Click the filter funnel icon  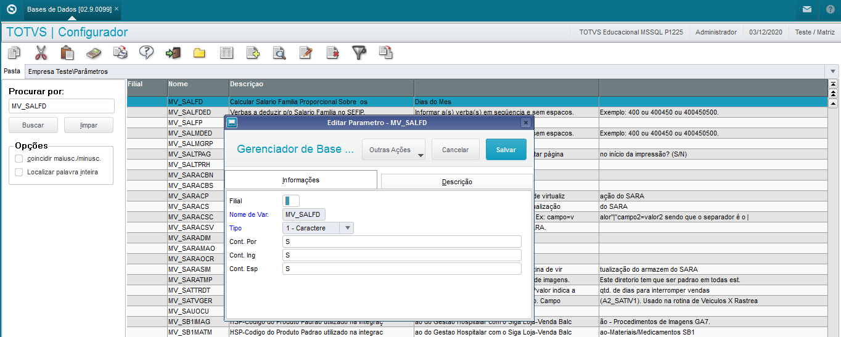pyautogui.click(x=359, y=52)
